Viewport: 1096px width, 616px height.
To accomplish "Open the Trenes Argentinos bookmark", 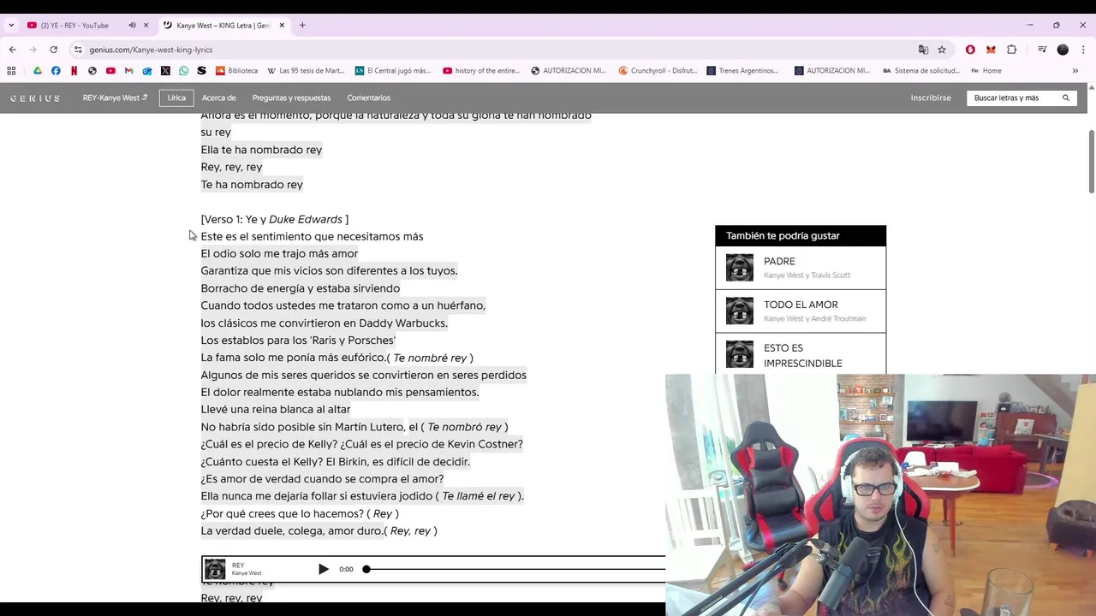I will point(742,71).
